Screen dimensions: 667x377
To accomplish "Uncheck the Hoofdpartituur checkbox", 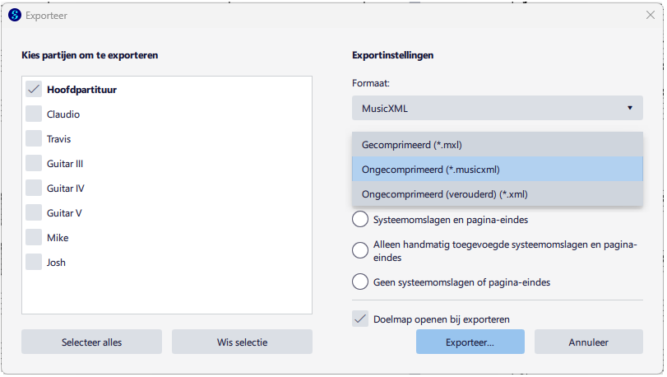I will tap(34, 90).
